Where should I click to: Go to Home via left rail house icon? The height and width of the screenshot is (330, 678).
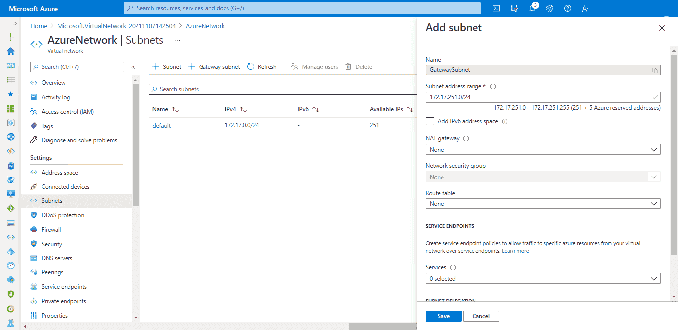[x=11, y=51]
